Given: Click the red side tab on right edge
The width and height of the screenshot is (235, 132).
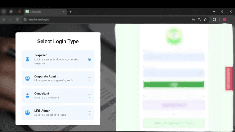Looking at the screenshot, I should [229, 78].
